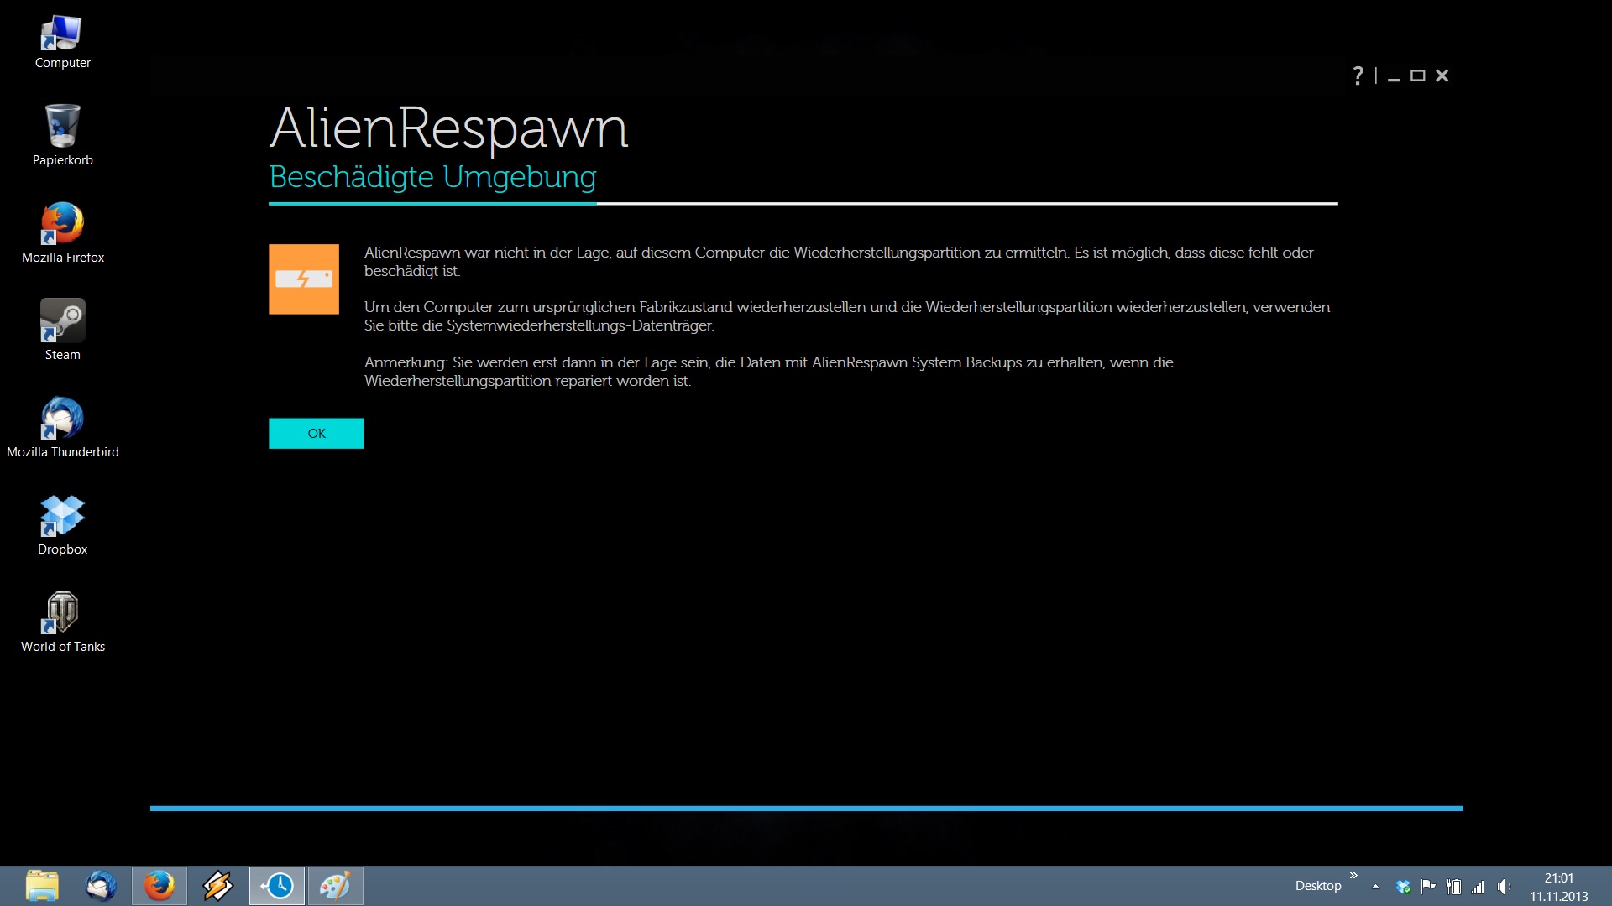Open AlienRespawn help question mark

1358,75
